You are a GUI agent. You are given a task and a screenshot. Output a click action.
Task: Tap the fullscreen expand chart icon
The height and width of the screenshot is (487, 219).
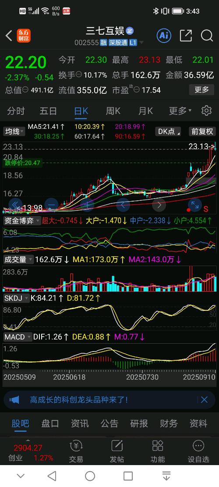pos(195,205)
